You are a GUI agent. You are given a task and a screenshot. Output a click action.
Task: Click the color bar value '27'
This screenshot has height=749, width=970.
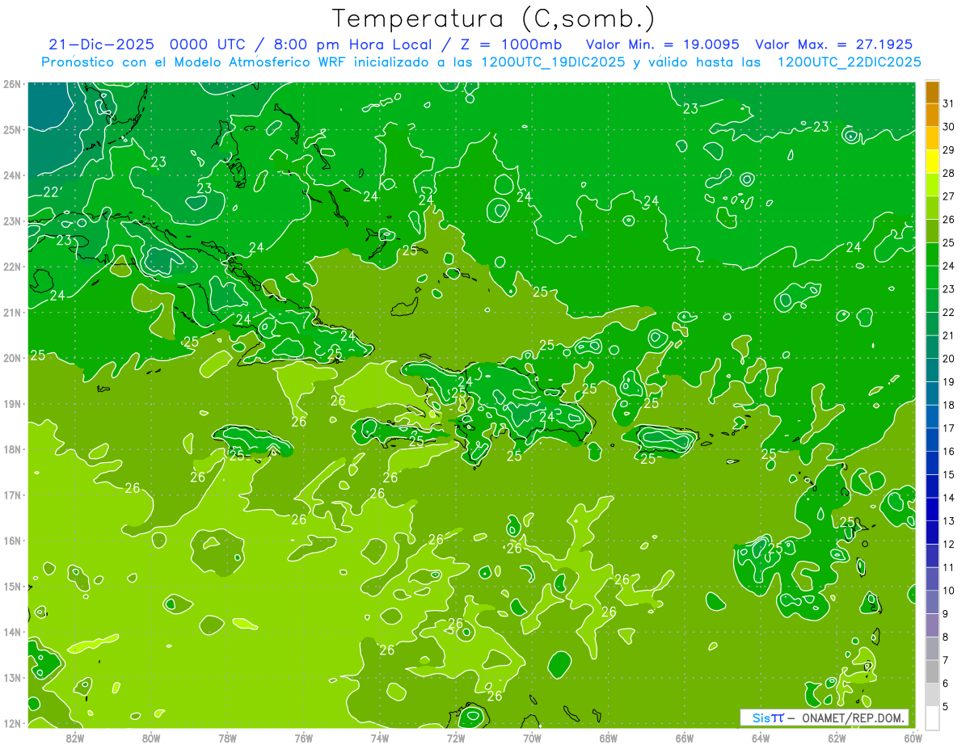(948, 196)
